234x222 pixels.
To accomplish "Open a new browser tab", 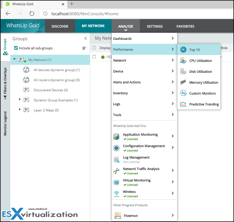I will click(72, 4).
